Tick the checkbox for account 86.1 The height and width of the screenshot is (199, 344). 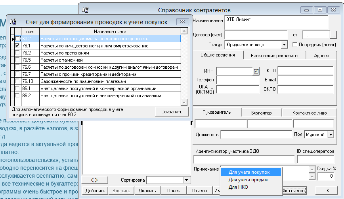[x=17, y=88]
